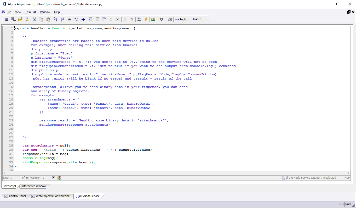Switch to Web Projects Control Panel tab
The image size is (356, 208).
[51, 196]
